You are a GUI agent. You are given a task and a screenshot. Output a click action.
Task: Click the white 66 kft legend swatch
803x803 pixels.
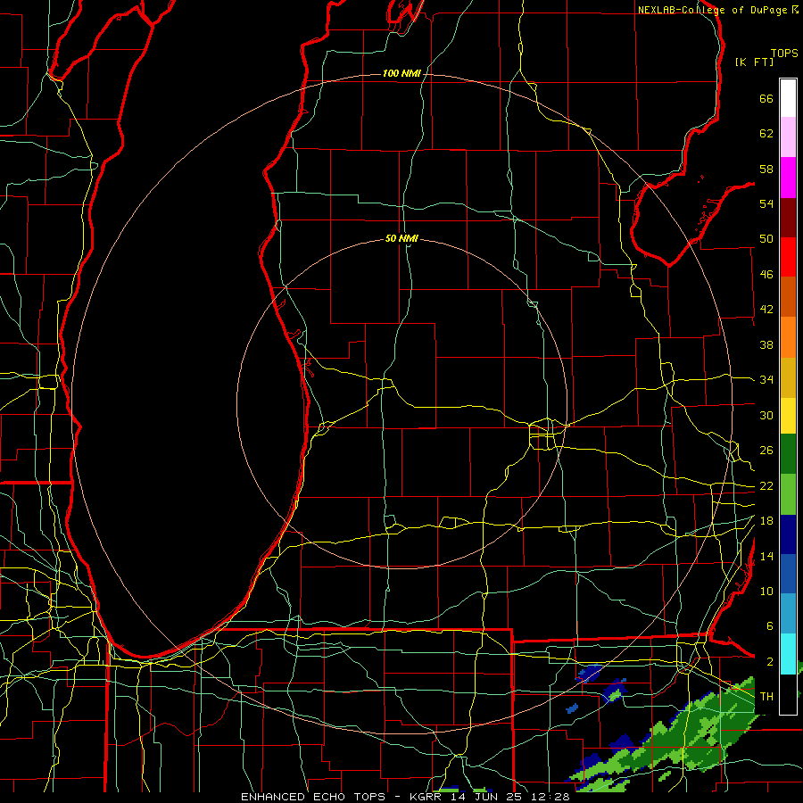(x=788, y=98)
